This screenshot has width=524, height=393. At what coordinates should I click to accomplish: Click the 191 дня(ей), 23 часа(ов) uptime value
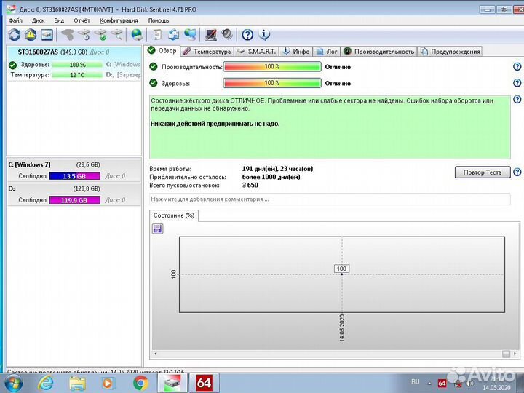[277, 169]
